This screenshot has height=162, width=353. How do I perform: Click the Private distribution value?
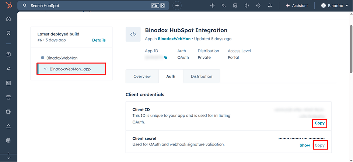[204, 57]
